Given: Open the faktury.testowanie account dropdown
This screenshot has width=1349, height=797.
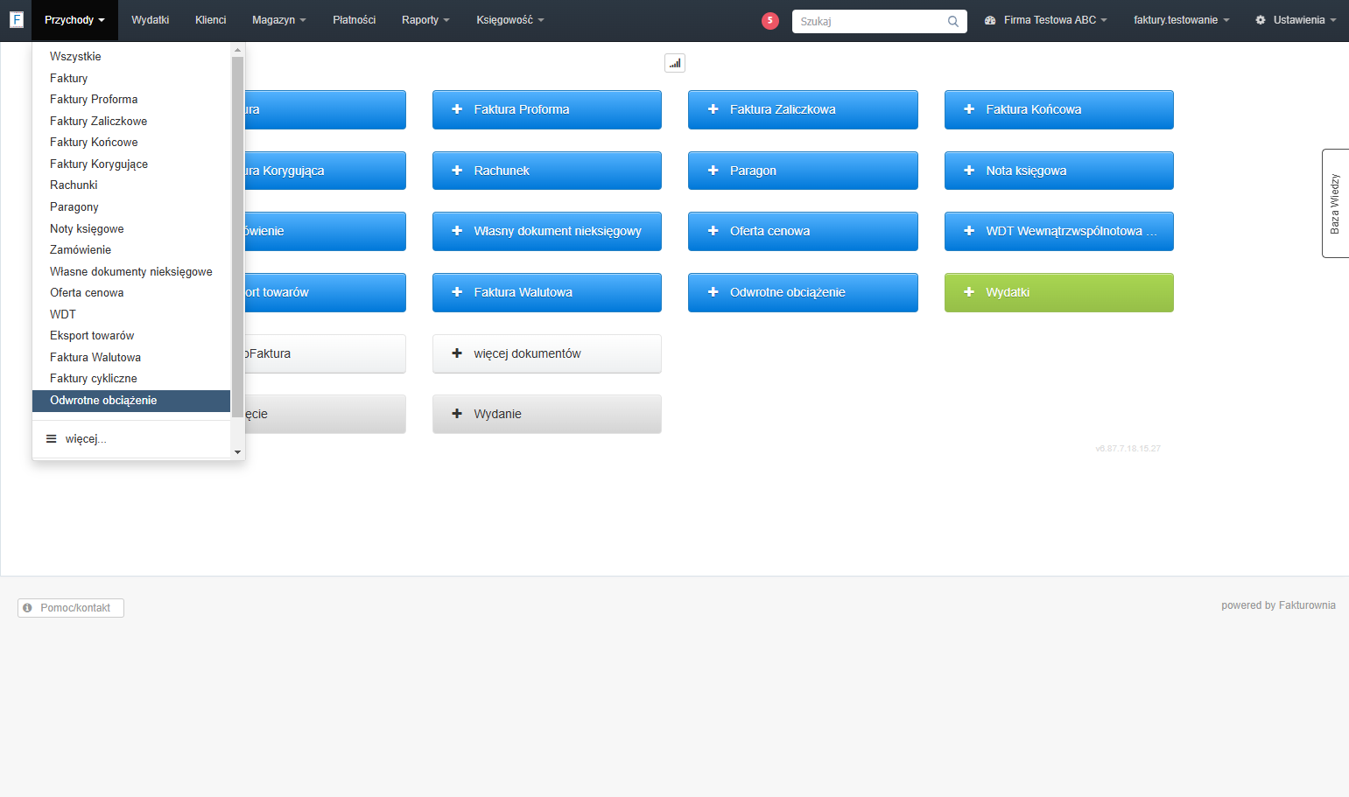Looking at the screenshot, I should click(x=1181, y=20).
